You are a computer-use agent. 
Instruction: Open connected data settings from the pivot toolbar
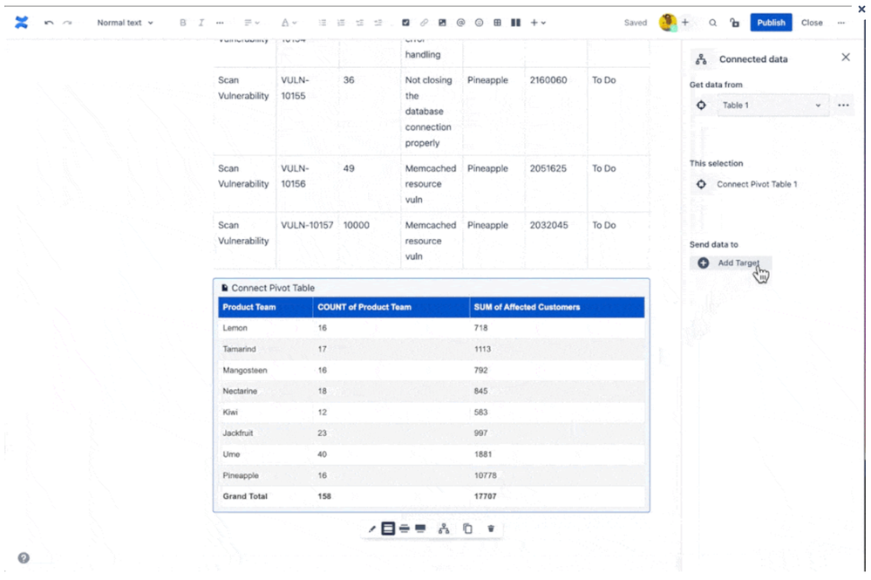point(442,528)
